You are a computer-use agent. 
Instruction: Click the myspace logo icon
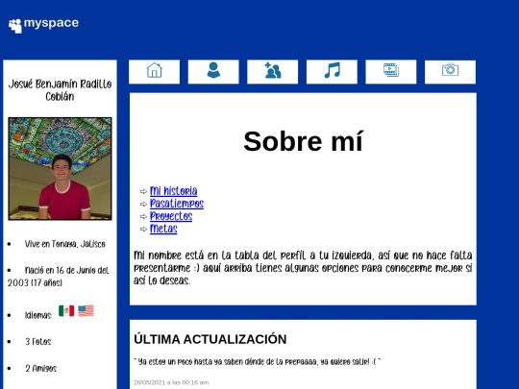(14, 26)
